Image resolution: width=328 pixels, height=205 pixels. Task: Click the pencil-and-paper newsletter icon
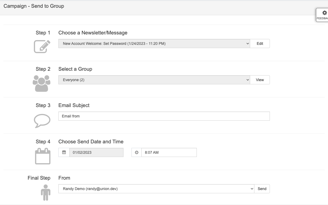[x=42, y=46]
